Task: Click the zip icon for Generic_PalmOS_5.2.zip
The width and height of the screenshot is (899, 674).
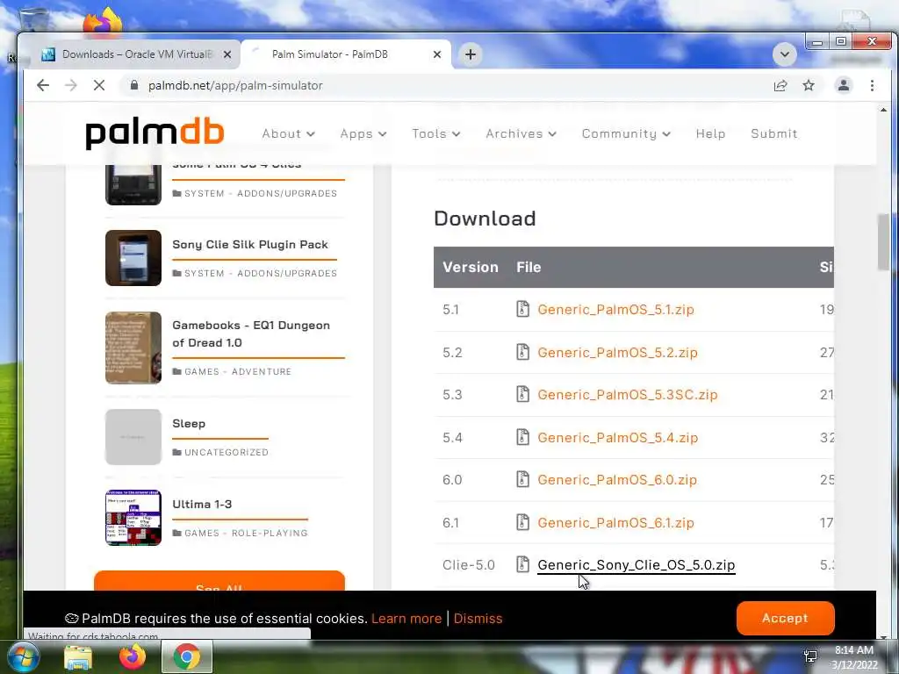Action: click(x=522, y=352)
